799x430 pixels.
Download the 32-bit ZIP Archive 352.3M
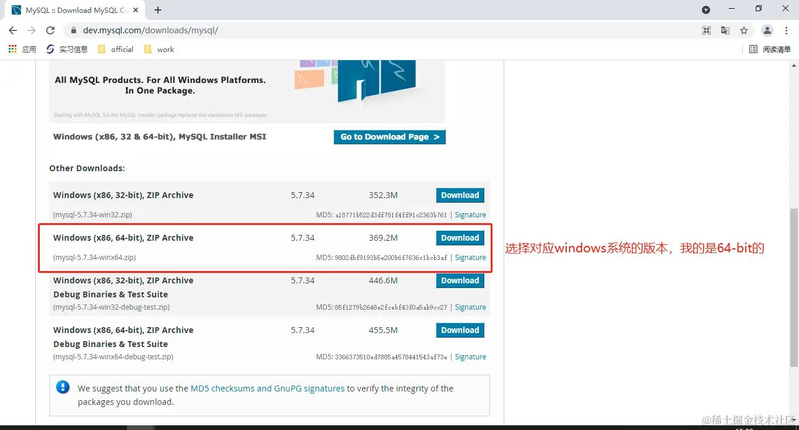click(x=460, y=195)
